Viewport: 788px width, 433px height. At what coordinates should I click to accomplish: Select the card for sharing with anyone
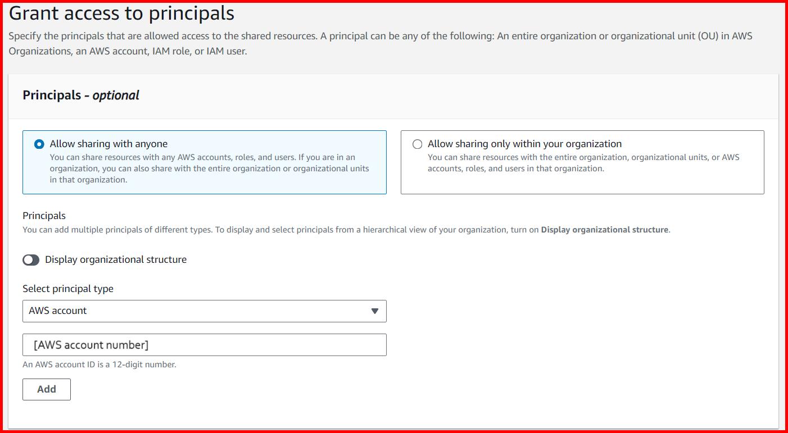[204, 162]
